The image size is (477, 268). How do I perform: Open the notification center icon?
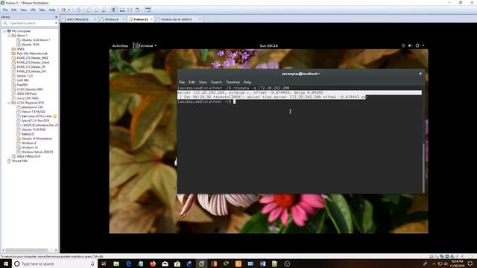(470, 264)
